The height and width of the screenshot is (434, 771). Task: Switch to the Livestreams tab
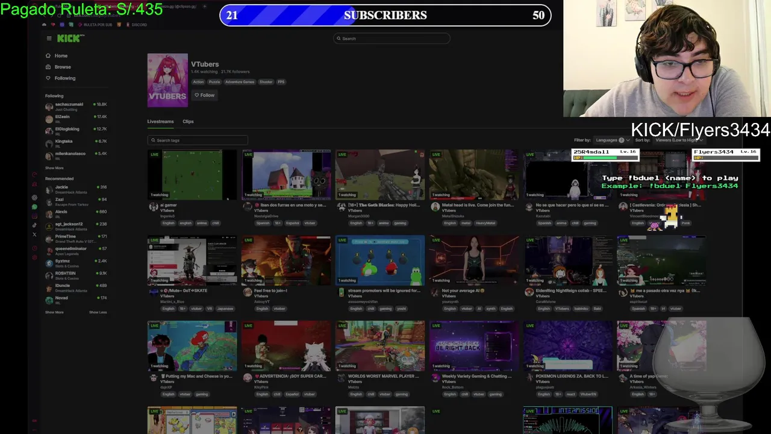click(x=160, y=121)
